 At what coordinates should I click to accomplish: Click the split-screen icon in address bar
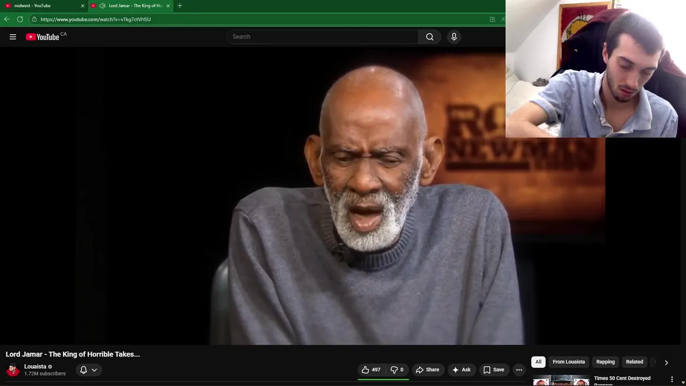[x=492, y=19]
